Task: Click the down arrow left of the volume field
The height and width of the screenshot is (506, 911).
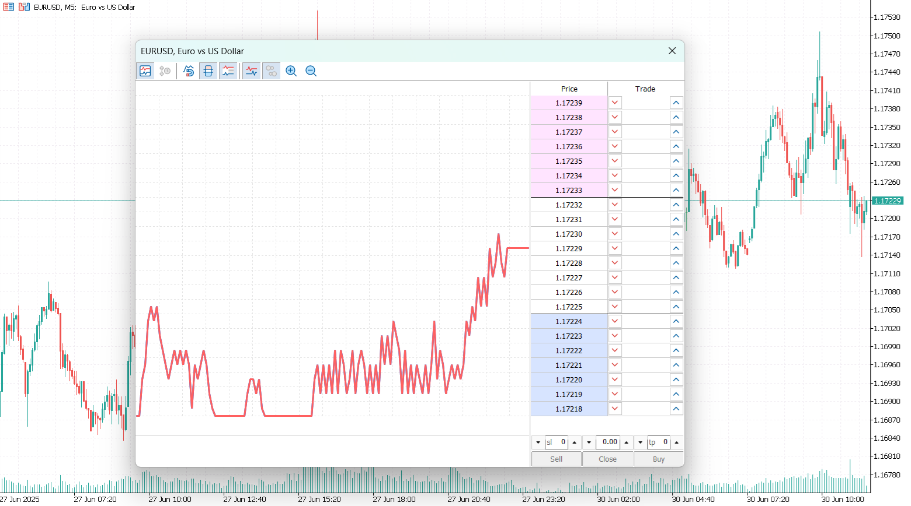Action: tap(589, 442)
